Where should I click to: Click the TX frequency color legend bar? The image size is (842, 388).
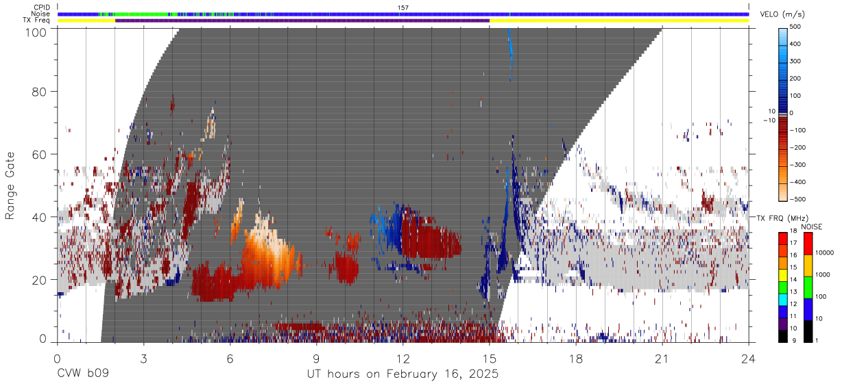(x=784, y=287)
